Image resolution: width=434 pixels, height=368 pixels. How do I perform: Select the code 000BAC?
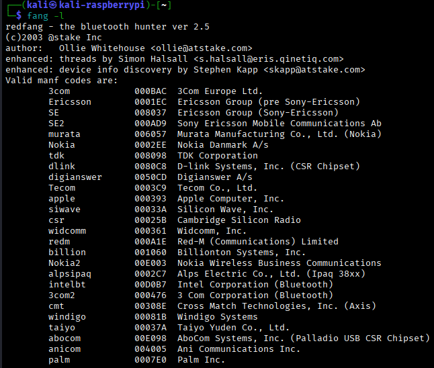click(150, 91)
